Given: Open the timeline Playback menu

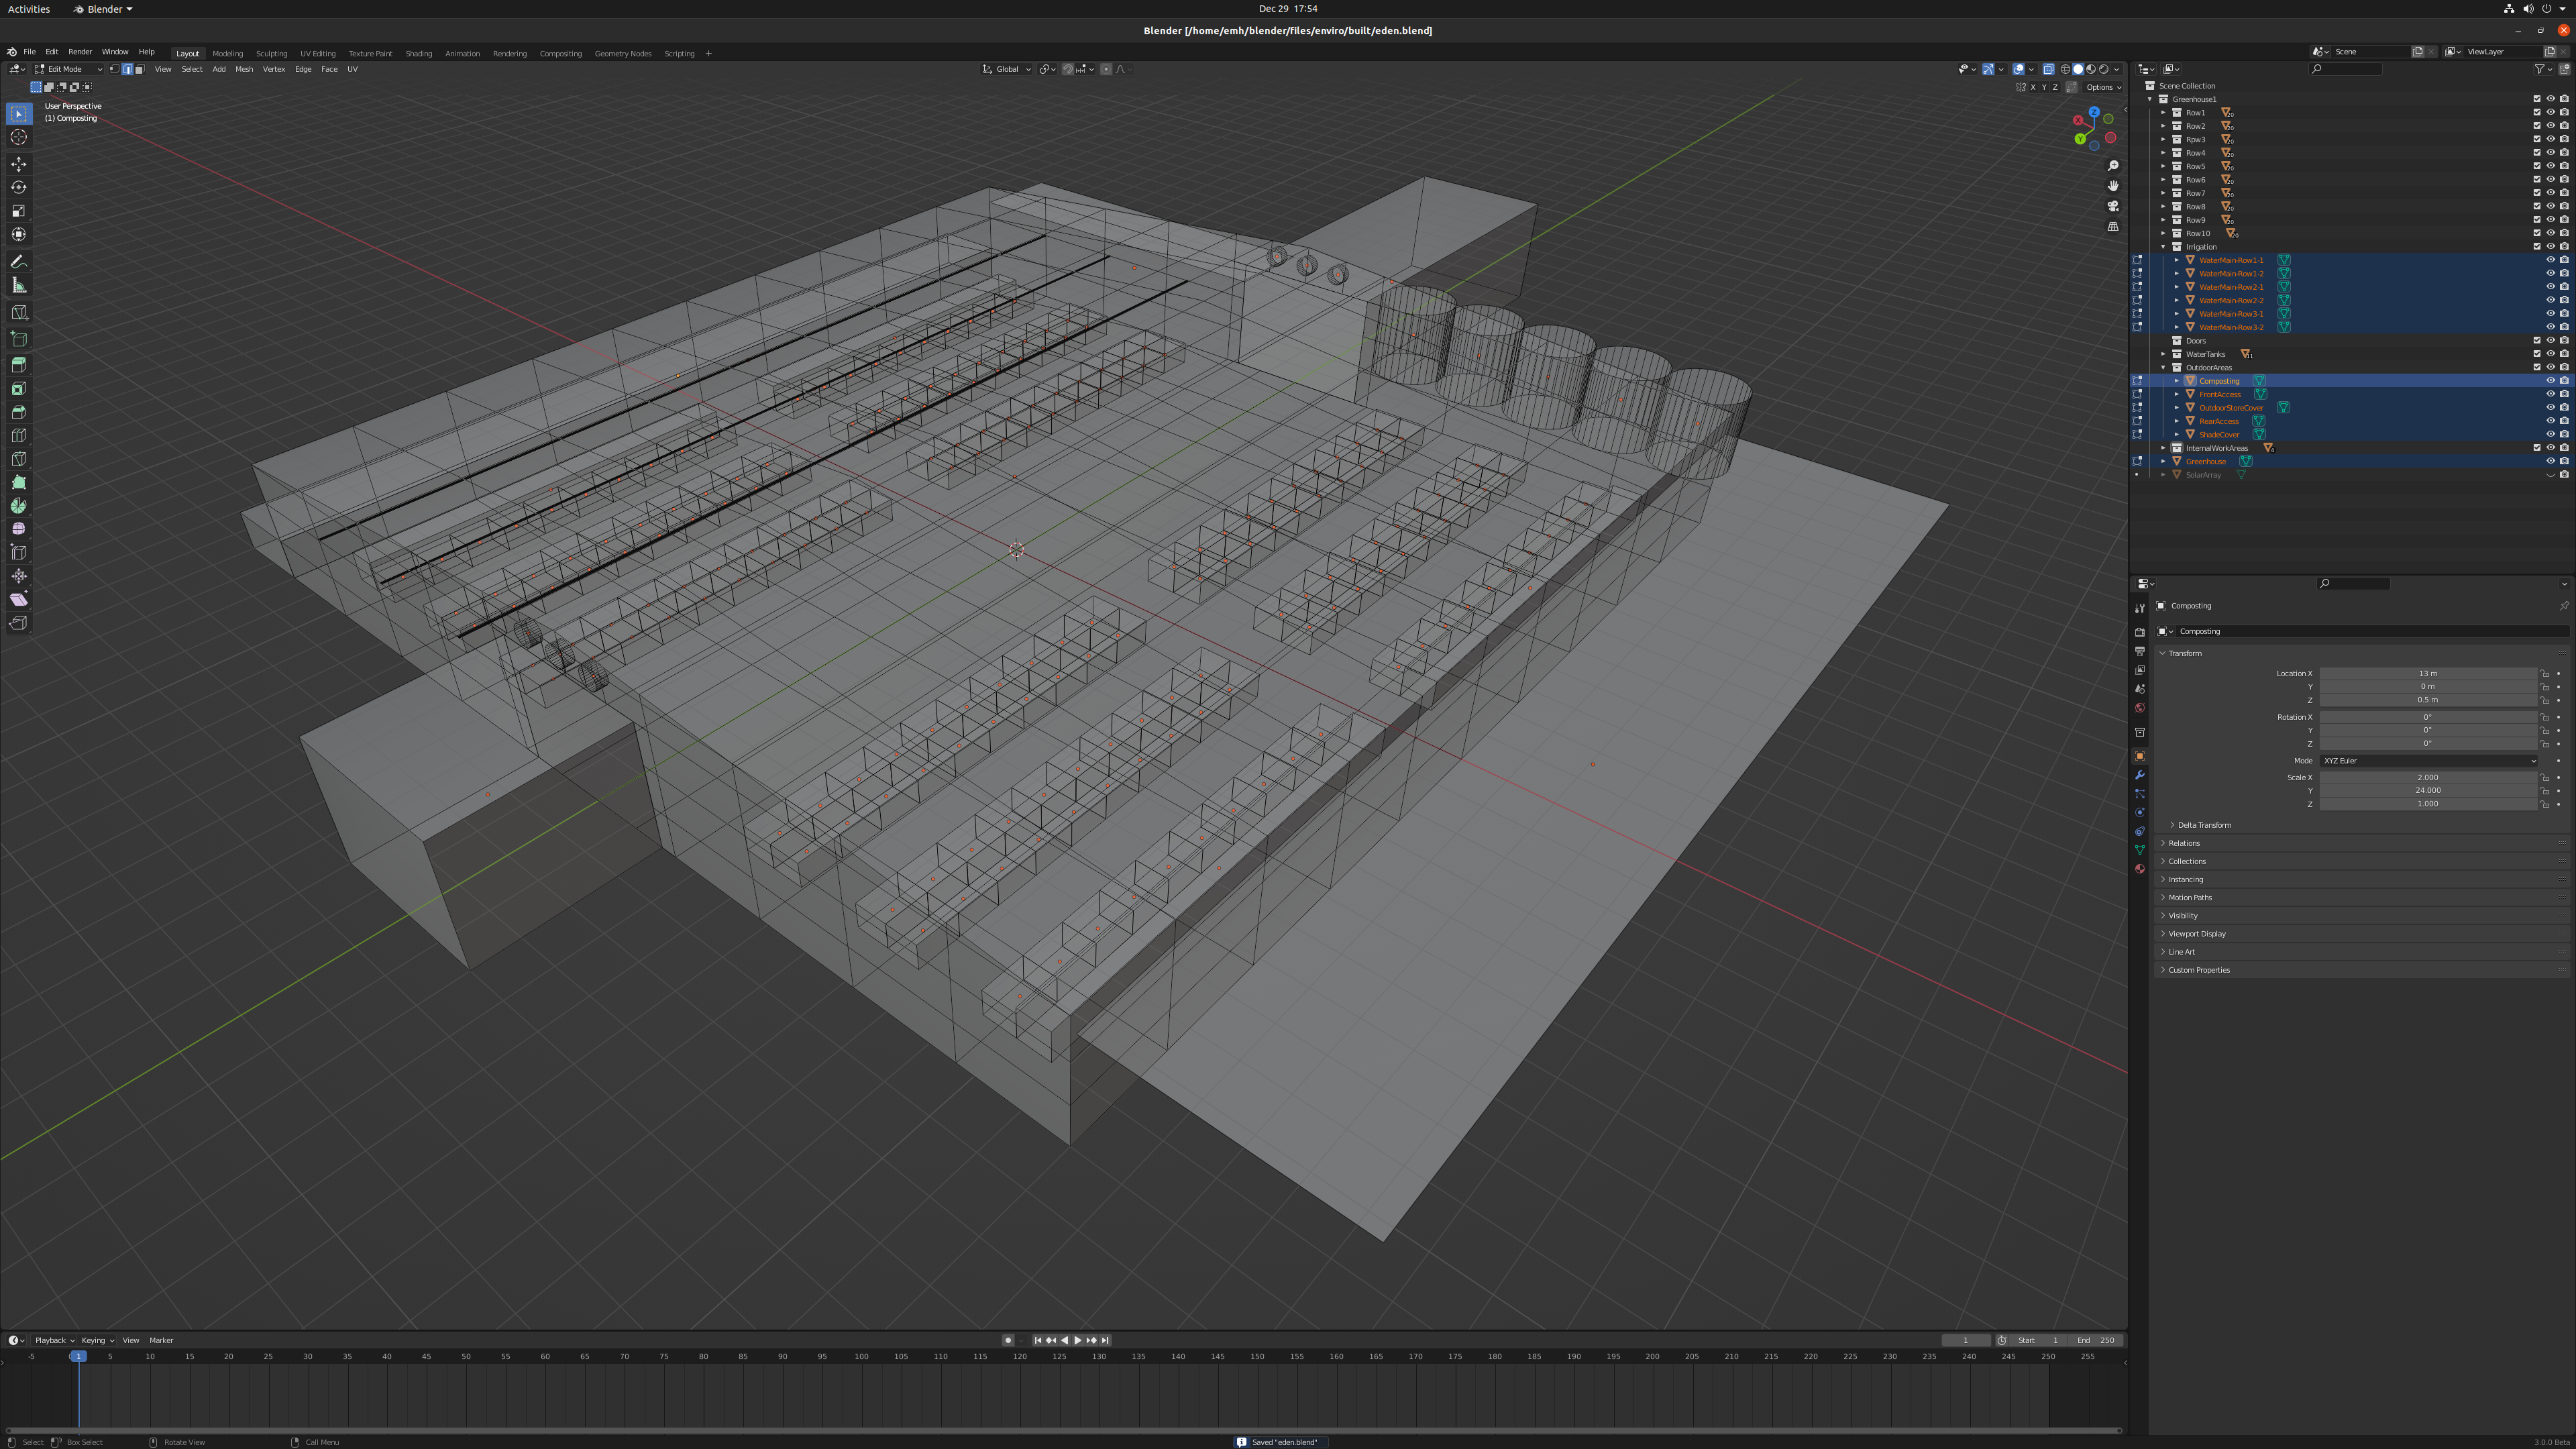Looking at the screenshot, I should pyautogui.click(x=54, y=1340).
